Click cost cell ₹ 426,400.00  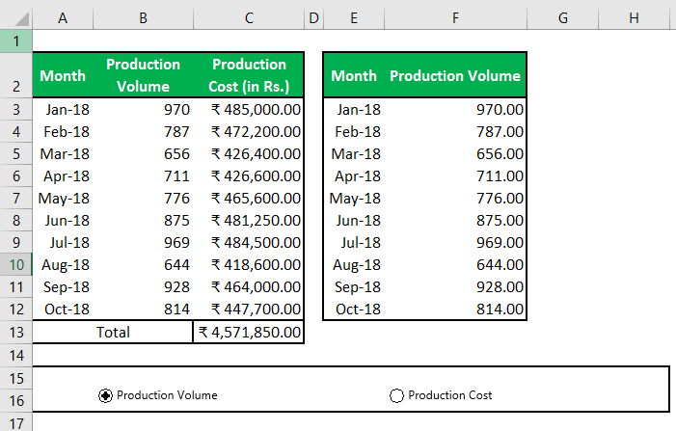(x=249, y=154)
